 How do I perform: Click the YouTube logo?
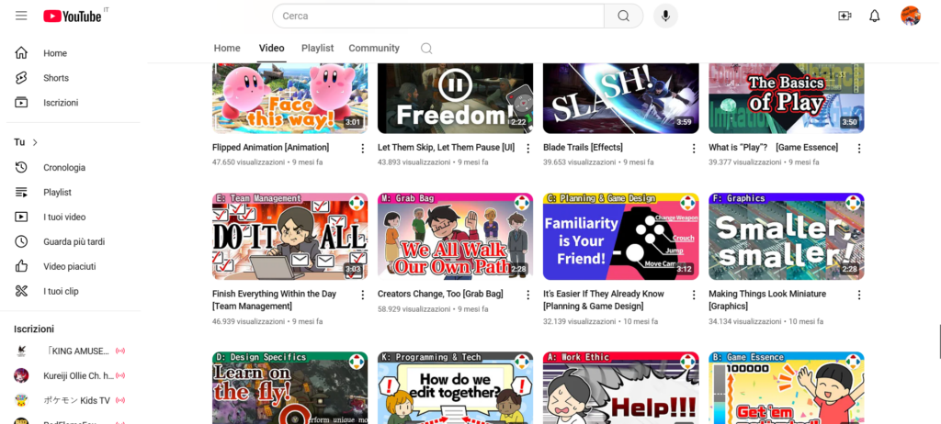[72, 17]
